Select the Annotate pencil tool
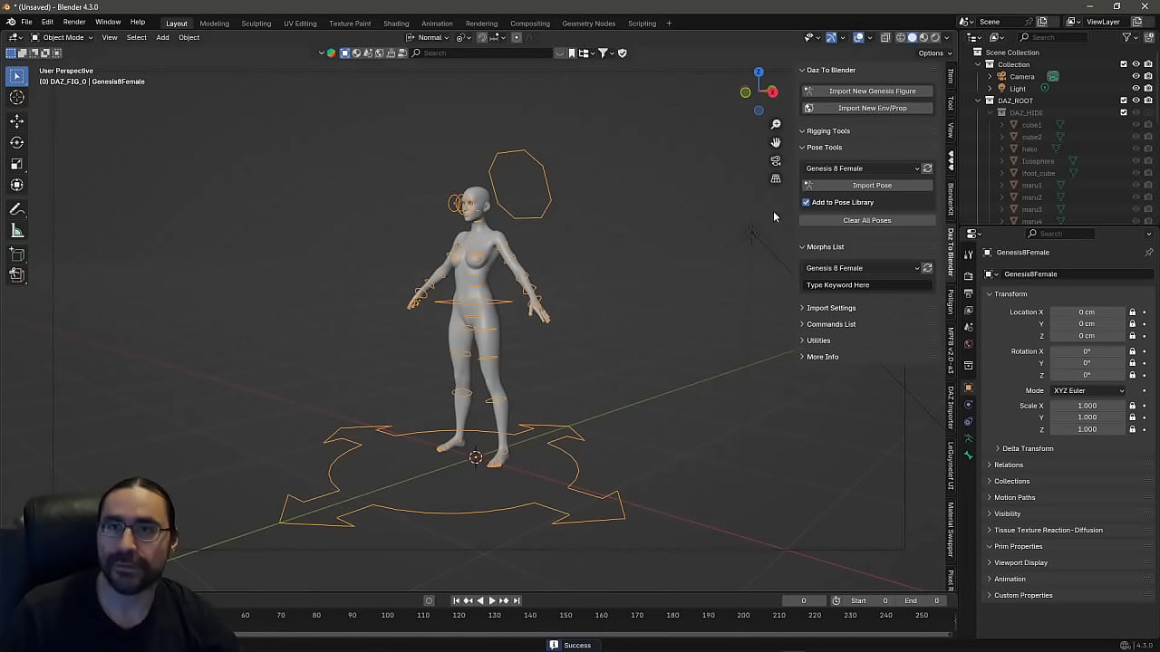1160x652 pixels. coord(17,209)
